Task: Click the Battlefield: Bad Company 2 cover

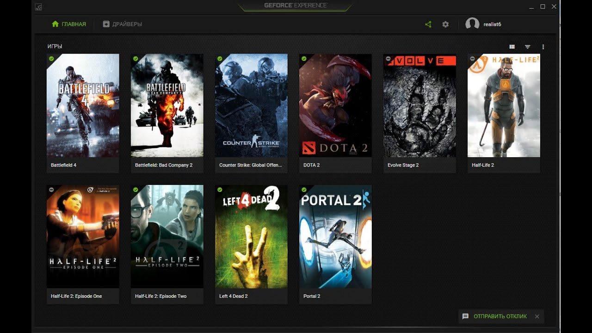Action: point(167,105)
